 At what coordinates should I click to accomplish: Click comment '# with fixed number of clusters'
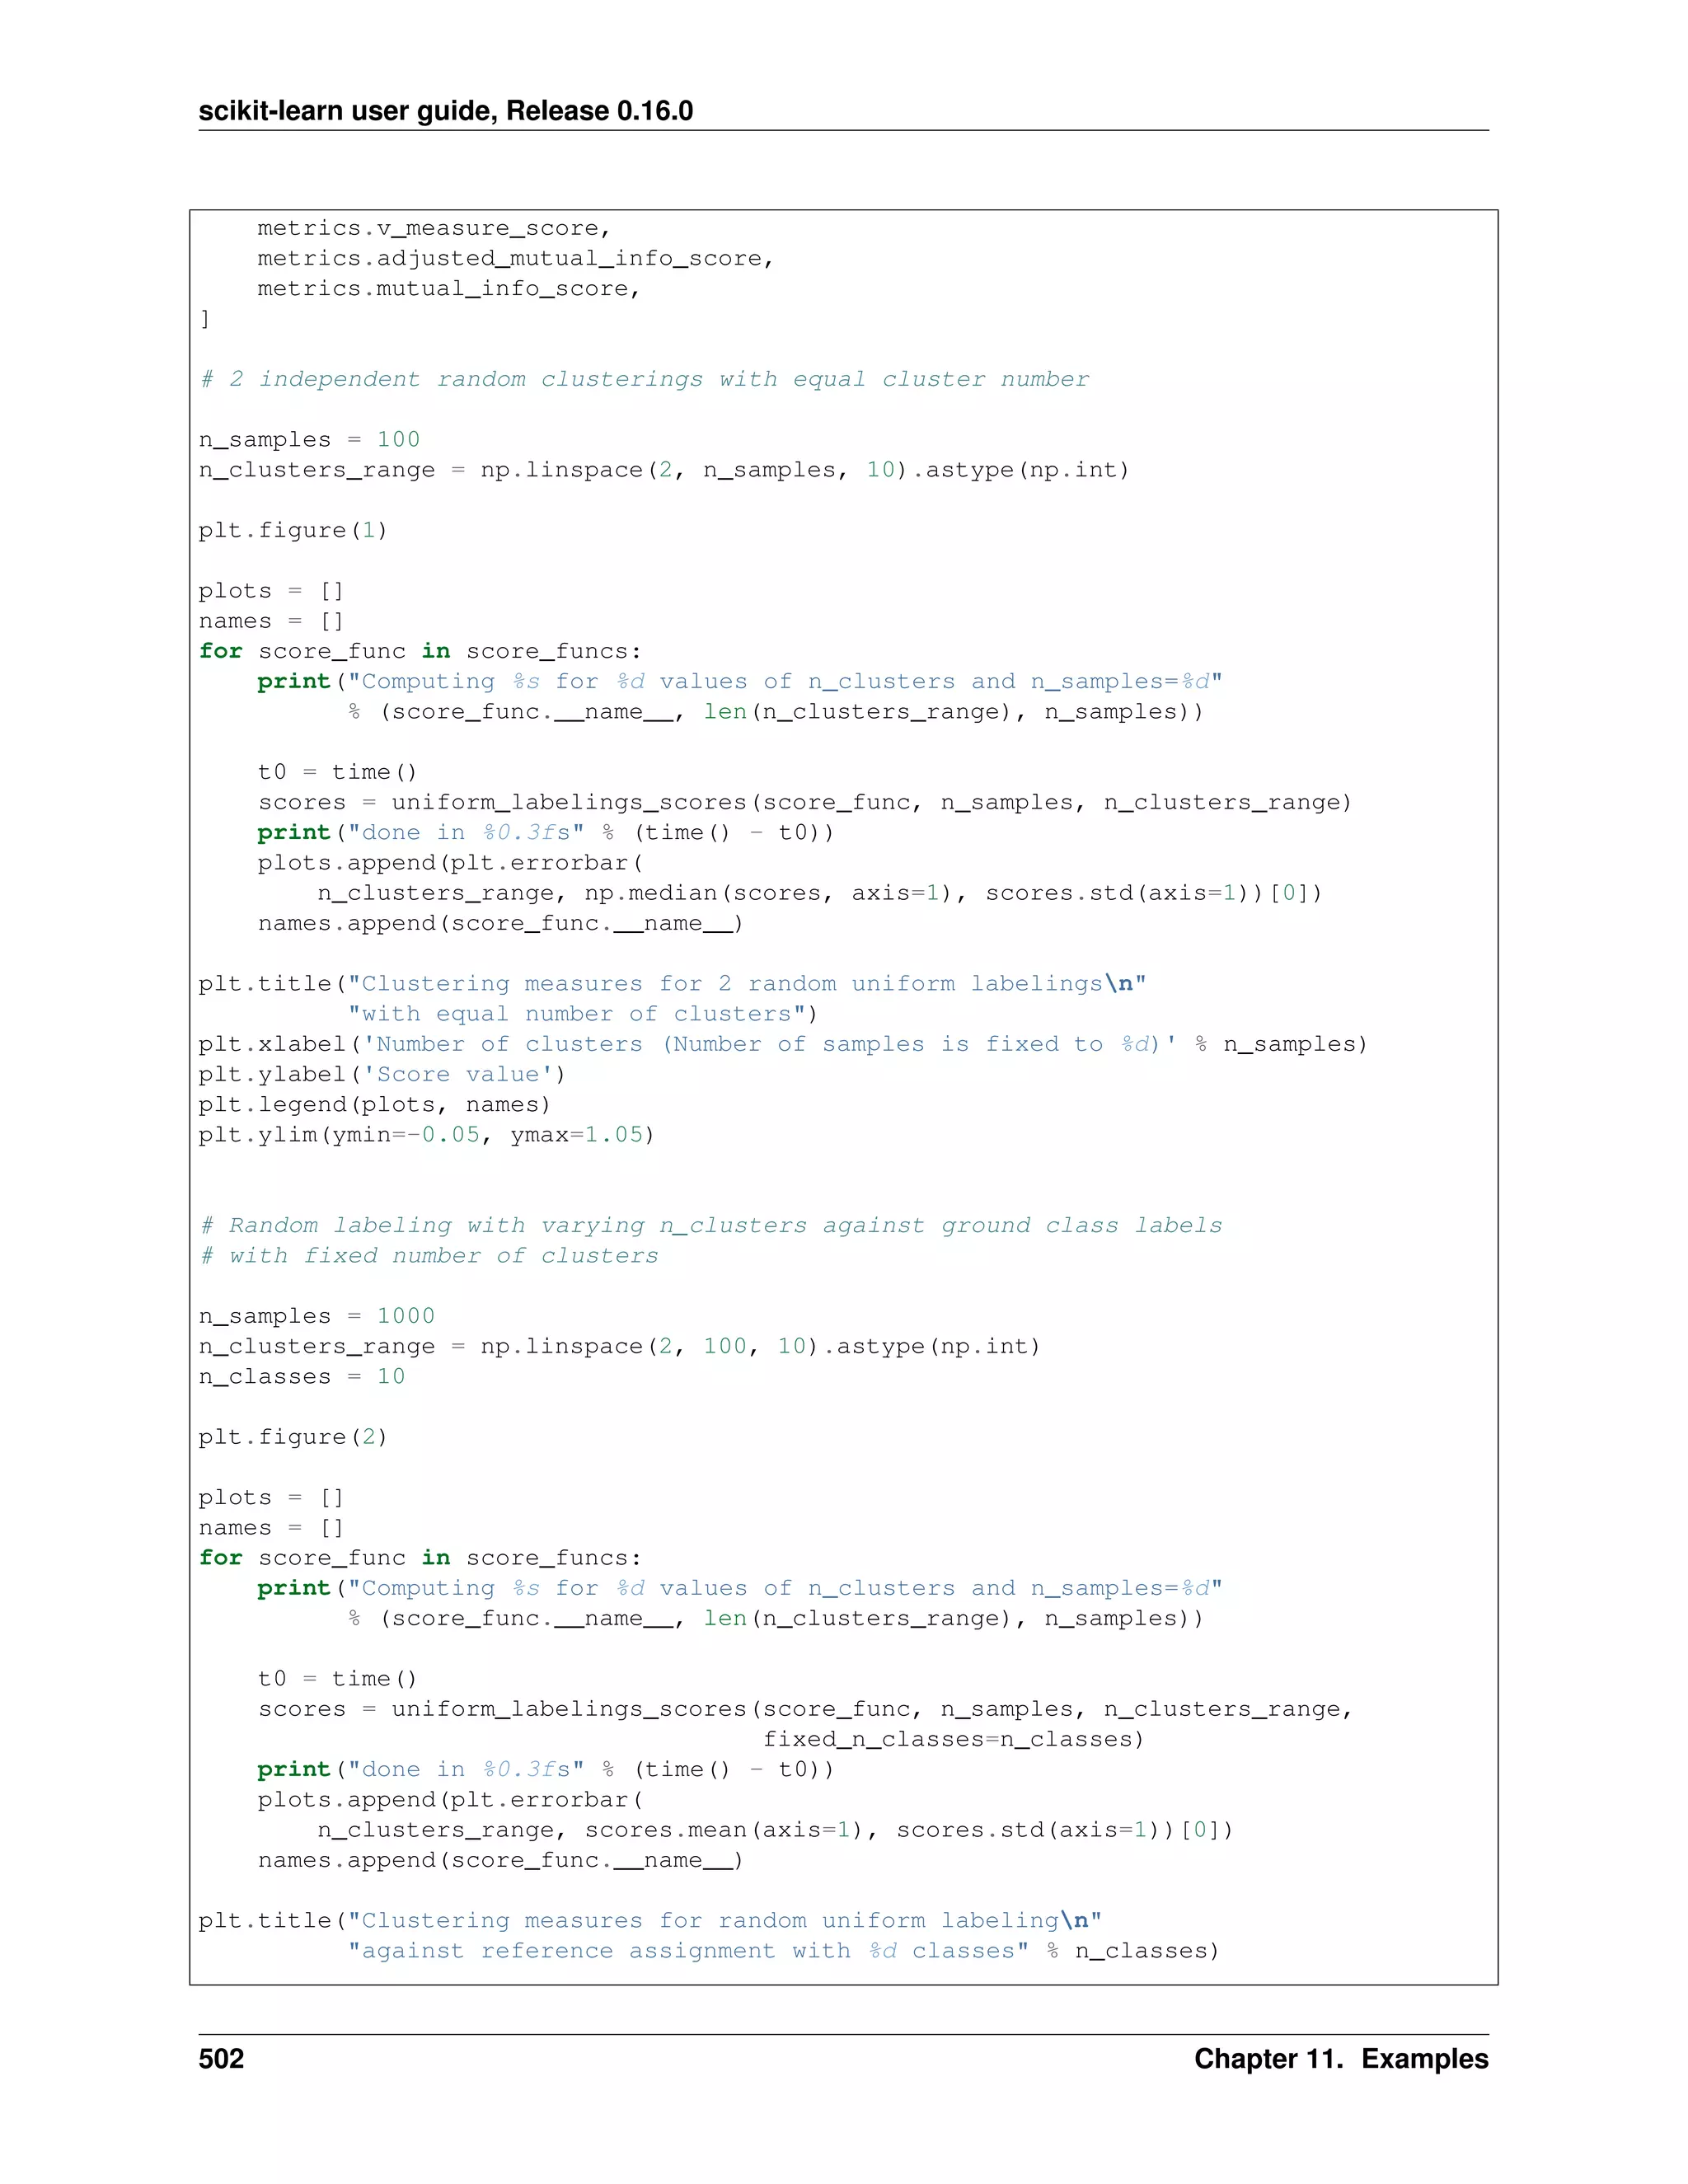click(429, 1256)
